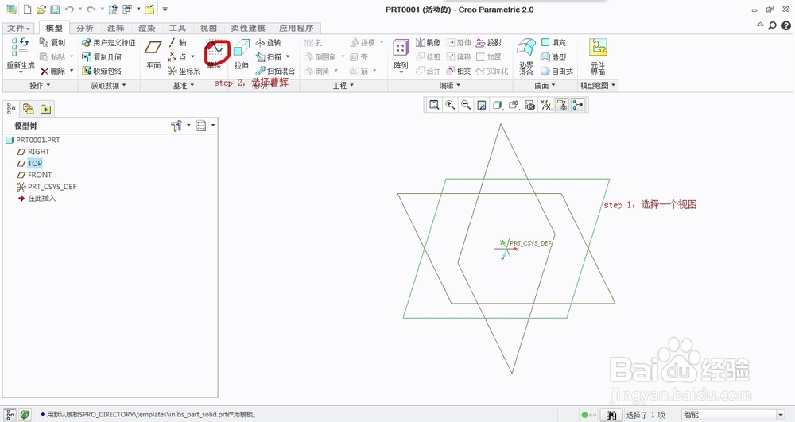Switch to the favorites tab icon
Screen dimensions: 795x422
(45, 109)
